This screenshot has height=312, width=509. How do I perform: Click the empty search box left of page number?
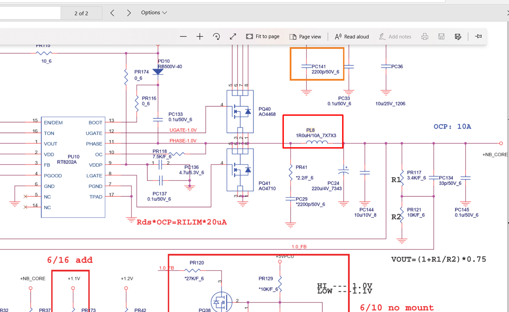click(x=30, y=13)
